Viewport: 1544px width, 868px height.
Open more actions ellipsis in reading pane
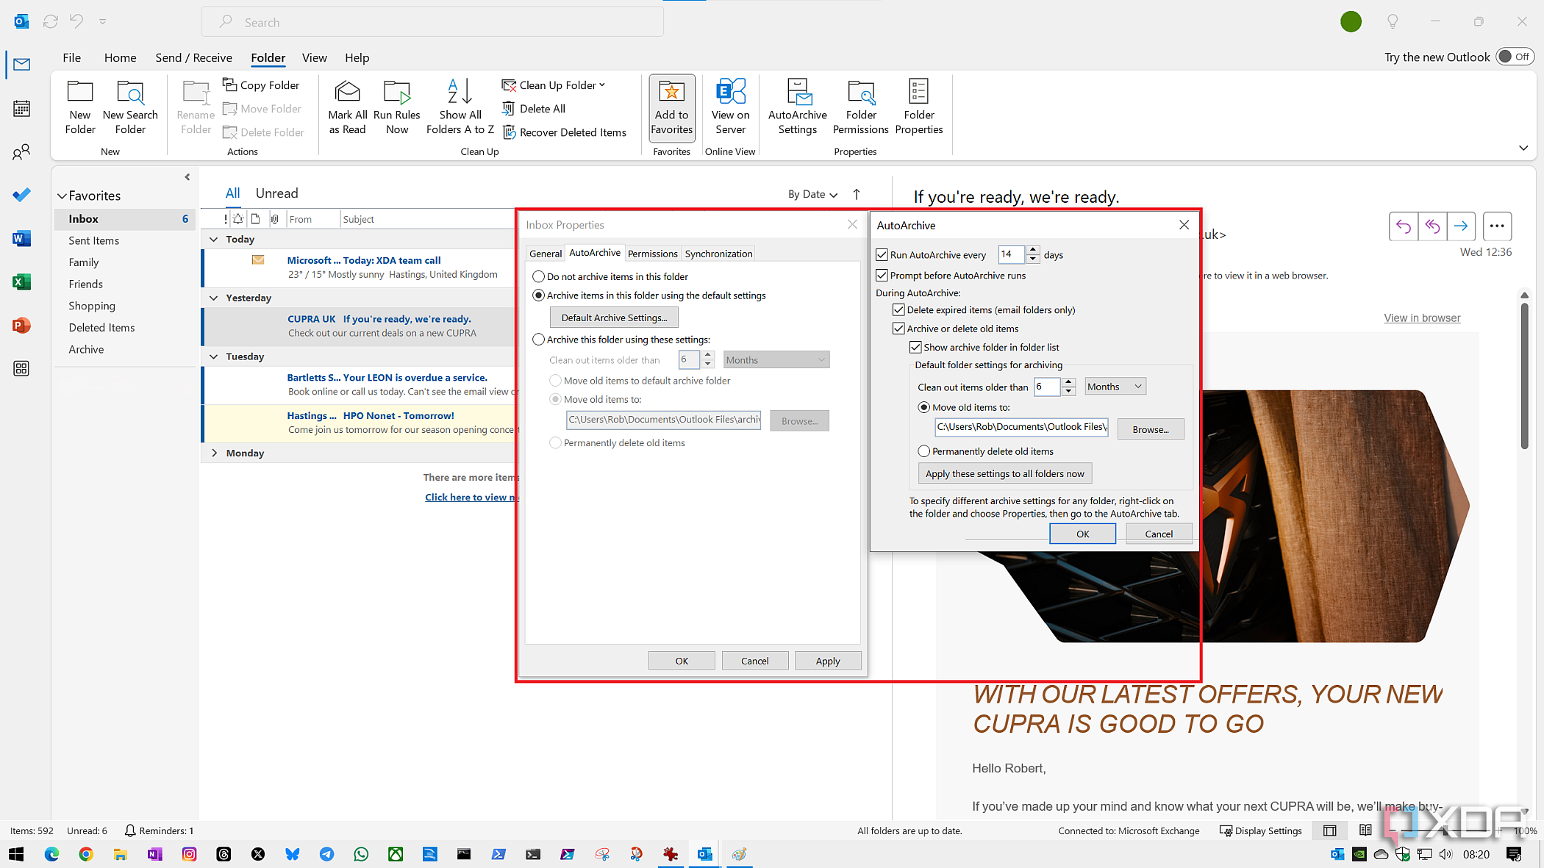coord(1497,226)
